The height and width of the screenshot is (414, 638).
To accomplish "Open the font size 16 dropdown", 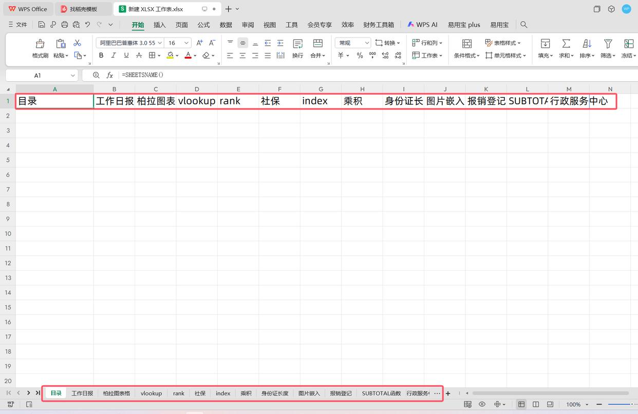I will point(186,43).
